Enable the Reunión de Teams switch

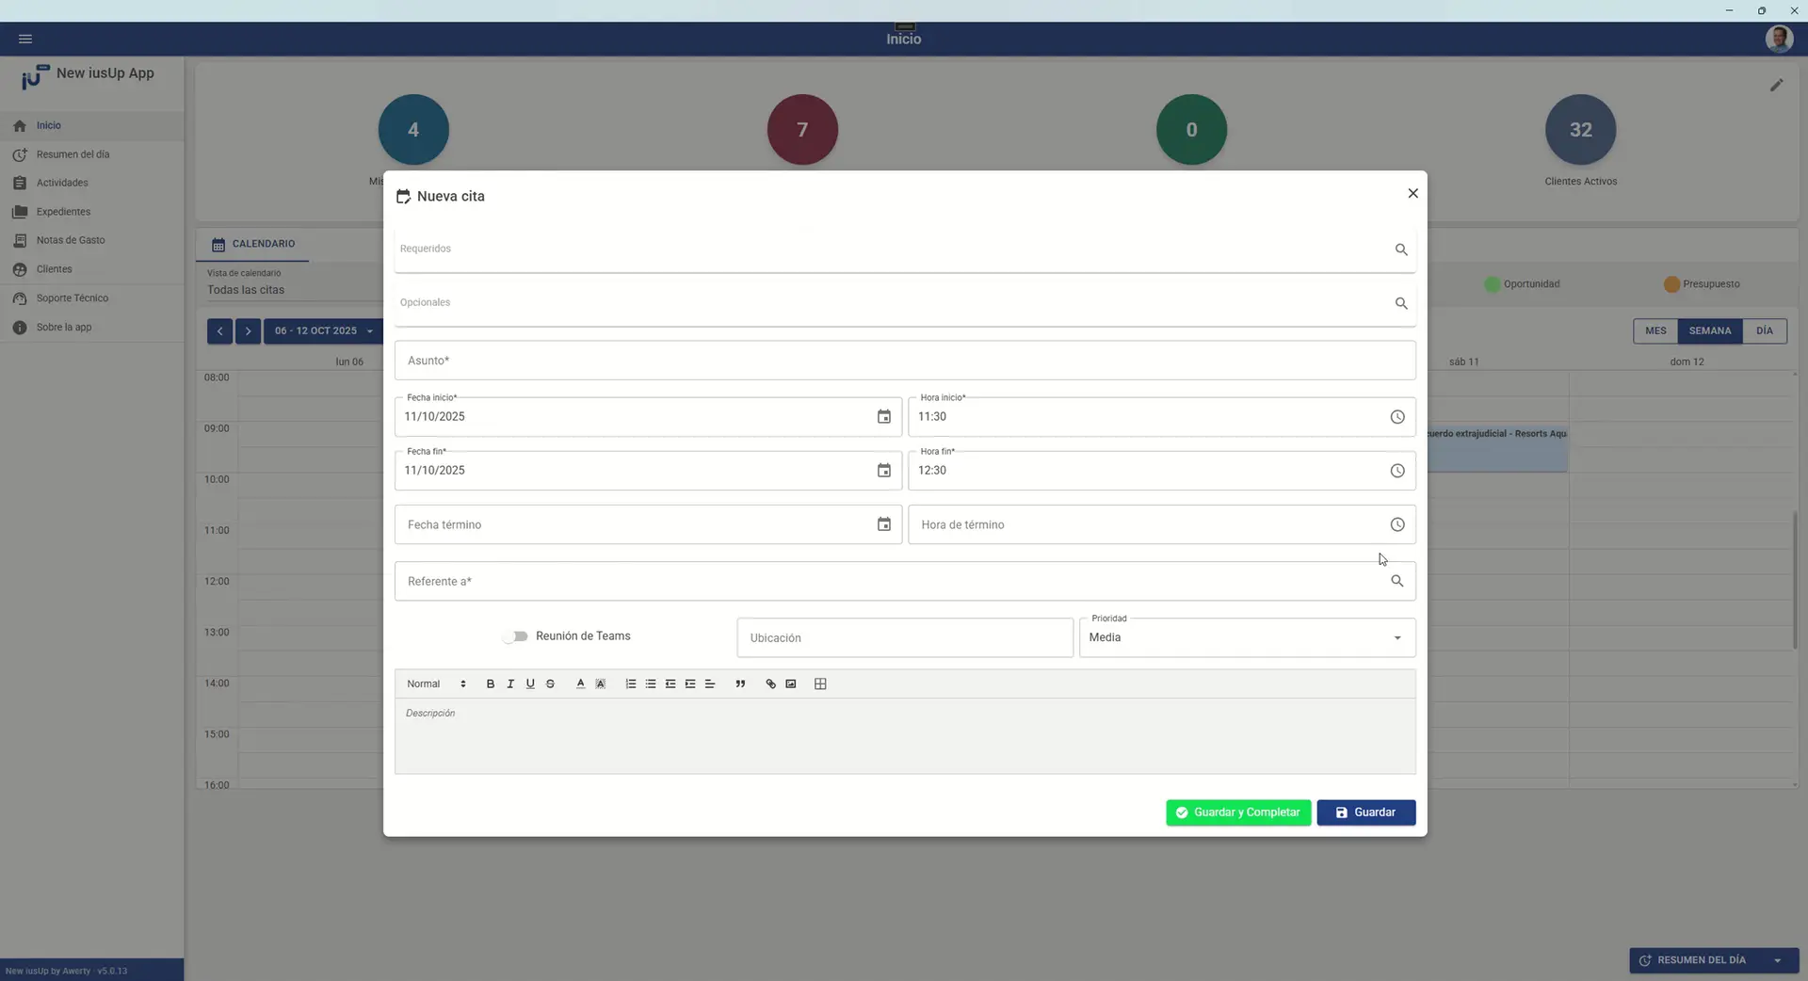[515, 636]
